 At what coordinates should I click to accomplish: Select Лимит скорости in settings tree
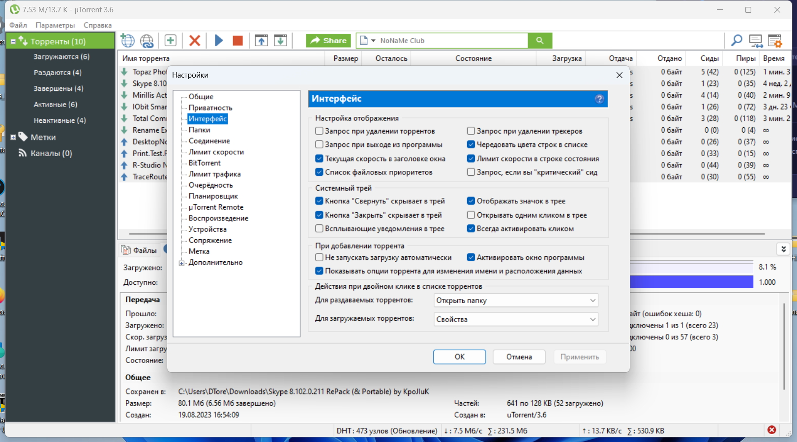click(216, 152)
